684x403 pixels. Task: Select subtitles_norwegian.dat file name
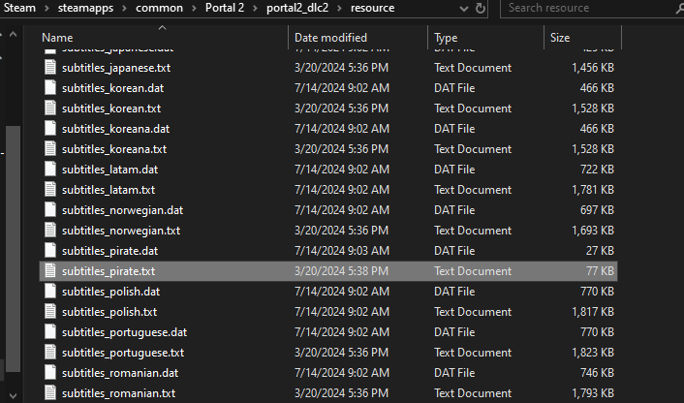click(x=122, y=210)
